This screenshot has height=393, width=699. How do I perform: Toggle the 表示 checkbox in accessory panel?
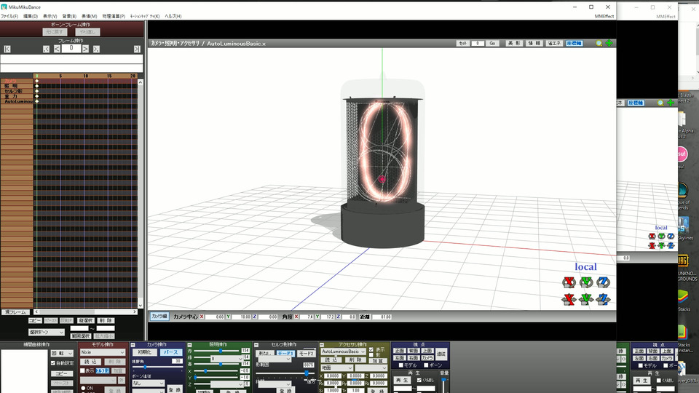372,349
